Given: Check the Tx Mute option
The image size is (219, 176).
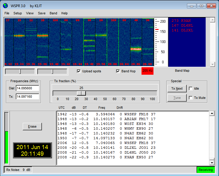Looking at the screenshot, I should point(191,98).
